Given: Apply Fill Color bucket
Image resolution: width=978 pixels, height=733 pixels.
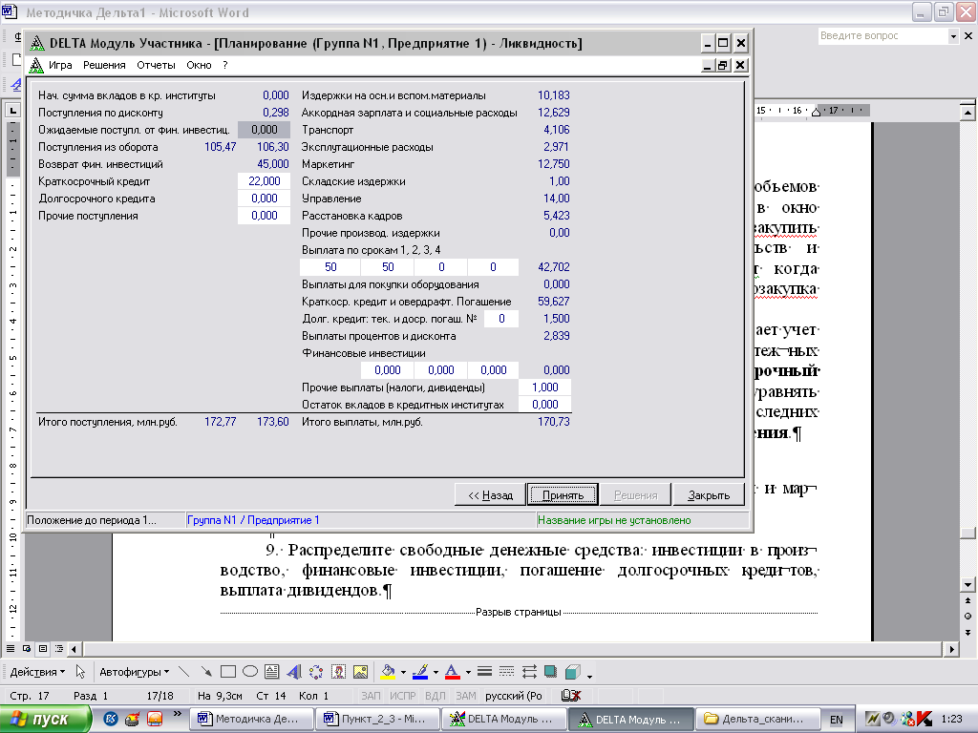Looking at the screenshot, I should pyautogui.click(x=388, y=672).
